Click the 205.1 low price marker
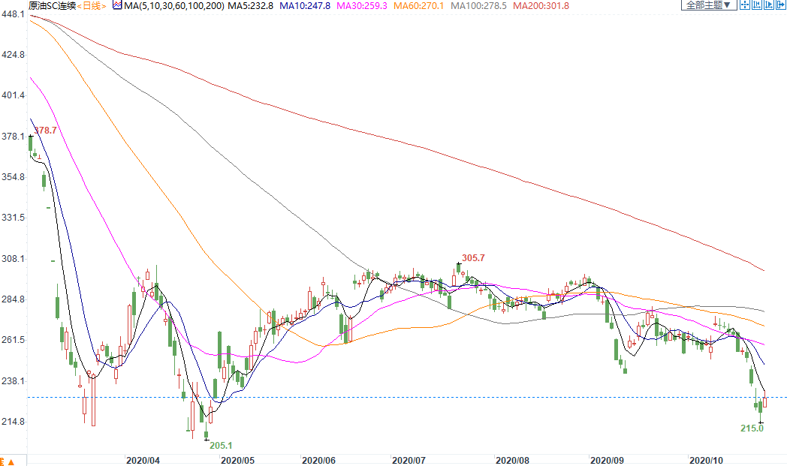The image size is (787, 466). pyautogui.click(x=221, y=446)
